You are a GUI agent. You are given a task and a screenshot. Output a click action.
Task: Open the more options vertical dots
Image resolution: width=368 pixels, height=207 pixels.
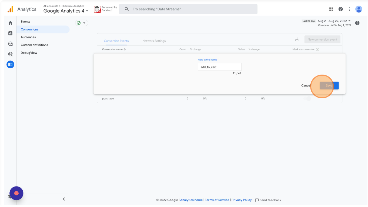[x=349, y=9]
